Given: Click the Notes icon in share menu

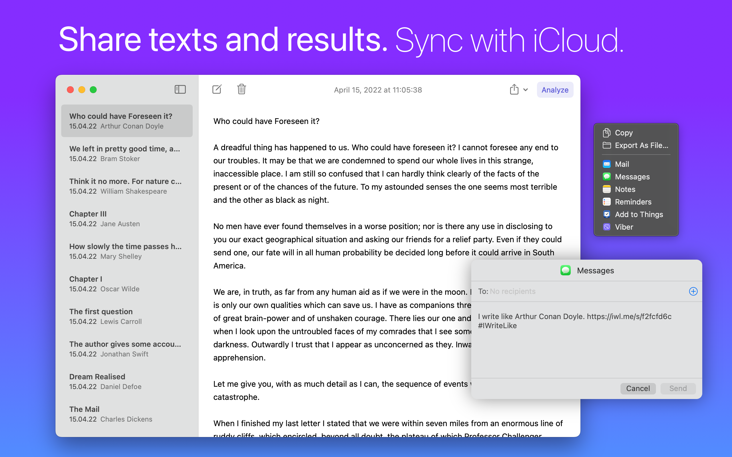Looking at the screenshot, I should click(x=606, y=189).
